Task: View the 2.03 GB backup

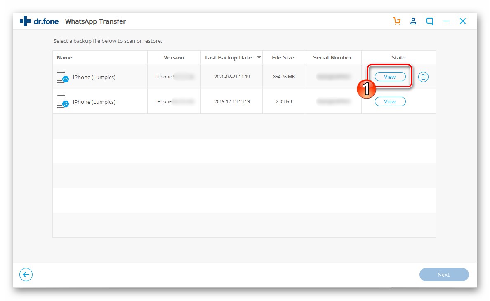Action: point(390,101)
